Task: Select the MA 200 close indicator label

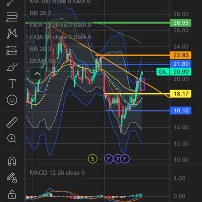Action: pos(60,2)
